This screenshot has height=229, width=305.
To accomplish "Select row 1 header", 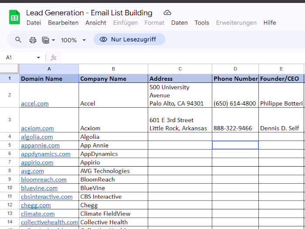I will [x=10, y=79].
